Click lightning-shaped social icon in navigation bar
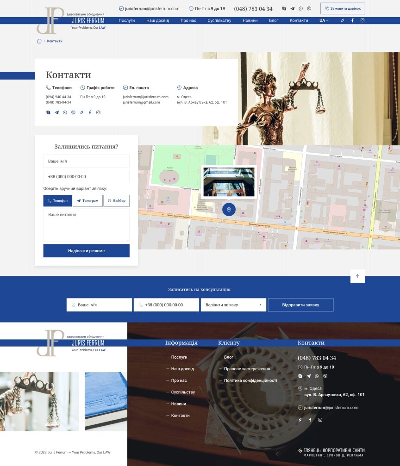This screenshot has height=466, width=400. click(342, 20)
